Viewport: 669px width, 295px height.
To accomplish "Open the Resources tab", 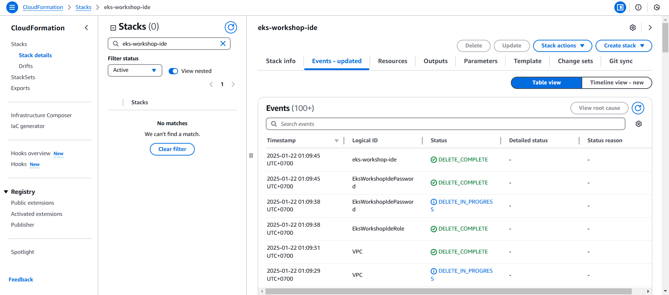I will coord(392,61).
